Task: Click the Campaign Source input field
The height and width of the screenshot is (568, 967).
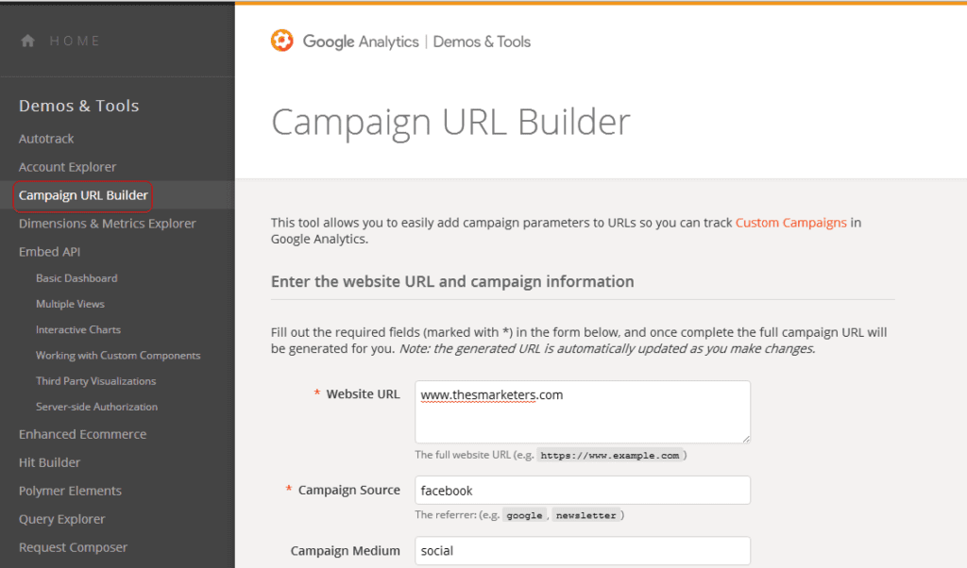Action: pyautogui.click(x=582, y=491)
